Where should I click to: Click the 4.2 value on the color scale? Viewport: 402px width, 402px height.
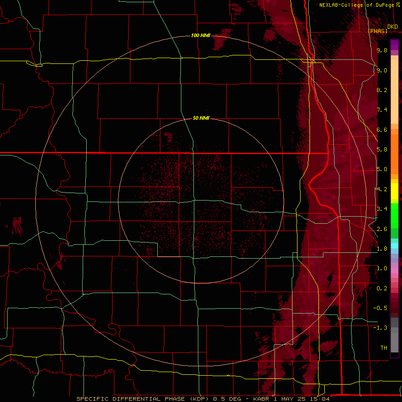tap(382, 189)
